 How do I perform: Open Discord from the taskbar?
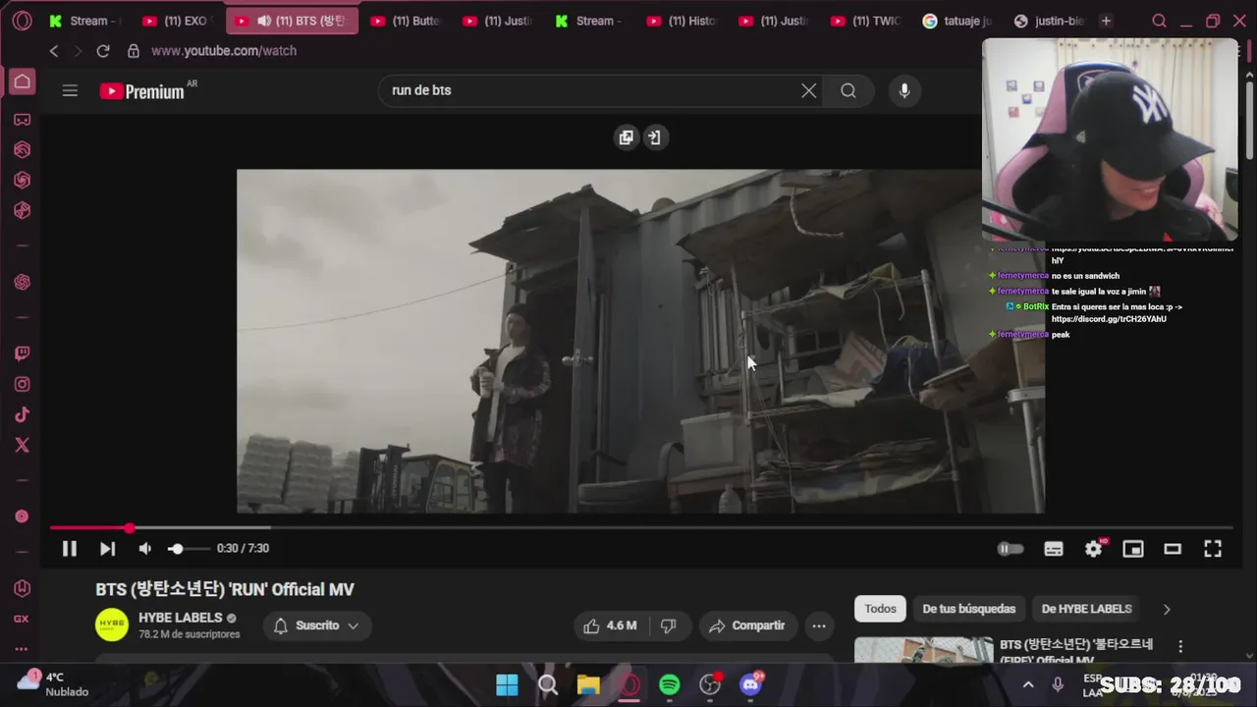pos(751,684)
